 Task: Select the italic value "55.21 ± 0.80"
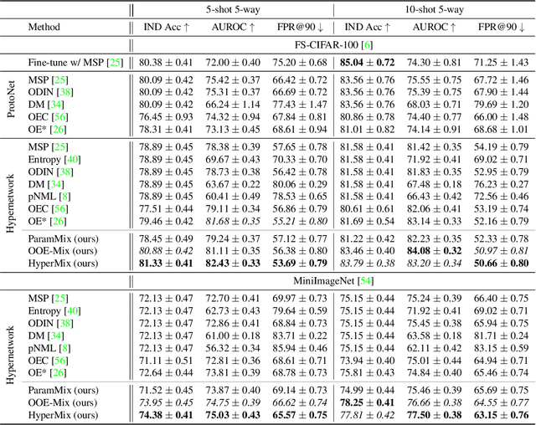click(x=300, y=222)
